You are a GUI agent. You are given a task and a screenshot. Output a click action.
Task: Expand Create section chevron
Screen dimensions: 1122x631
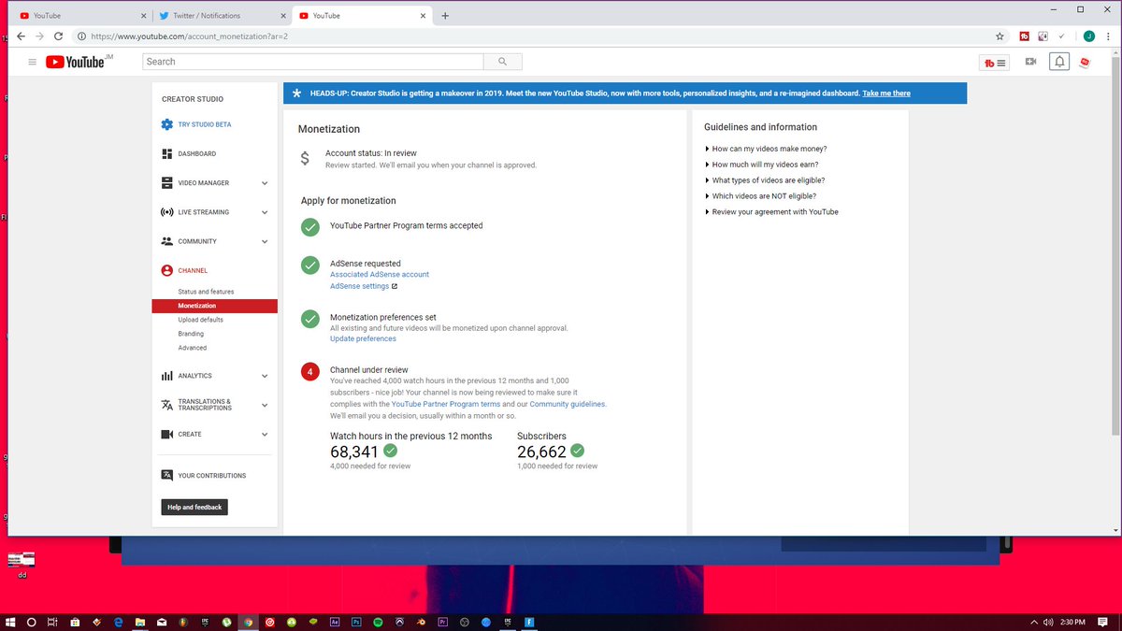(x=265, y=435)
